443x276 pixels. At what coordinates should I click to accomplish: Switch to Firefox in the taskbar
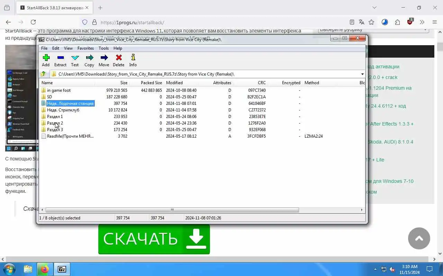45,269
